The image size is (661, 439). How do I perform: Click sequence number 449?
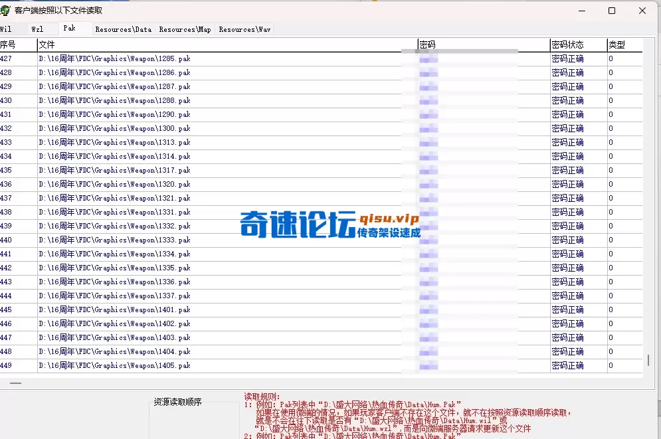[6, 365]
